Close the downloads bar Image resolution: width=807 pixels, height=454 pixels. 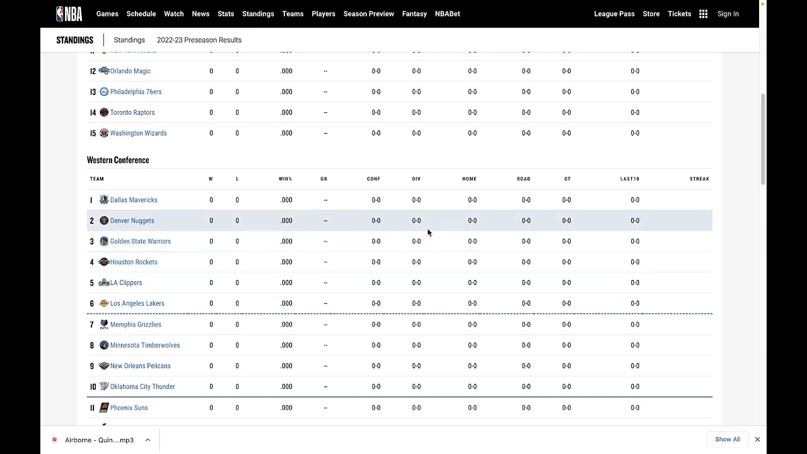click(757, 439)
